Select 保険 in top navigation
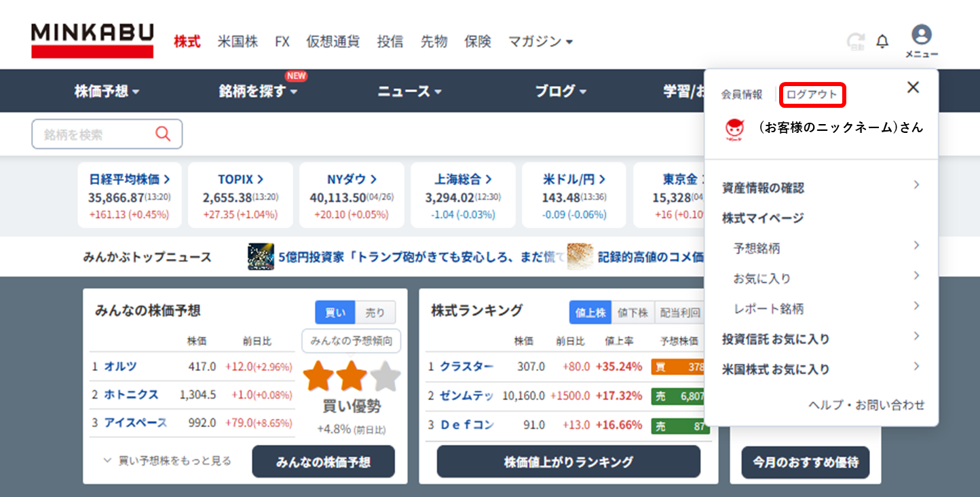Screen dimensions: 980x497 478,41
